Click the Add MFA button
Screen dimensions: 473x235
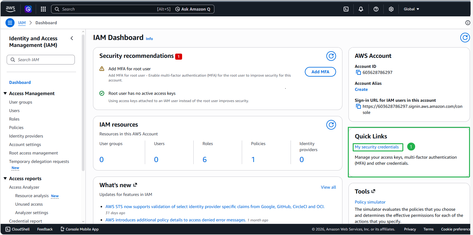point(320,72)
